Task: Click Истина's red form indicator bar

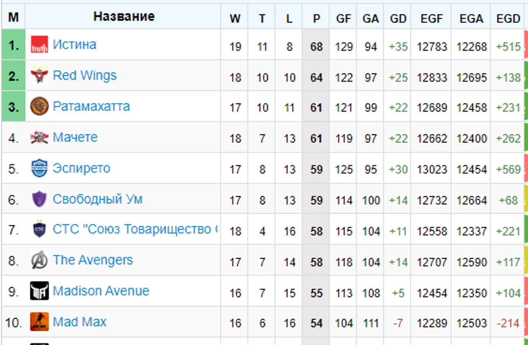Action: pyautogui.click(x=526, y=45)
